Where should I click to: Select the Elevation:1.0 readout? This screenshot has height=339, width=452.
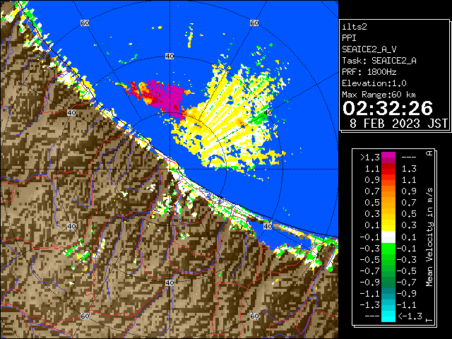point(374,83)
